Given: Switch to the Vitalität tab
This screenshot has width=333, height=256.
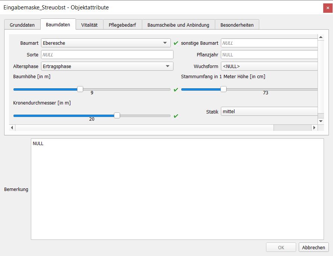Looking at the screenshot, I should tap(89, 25).
